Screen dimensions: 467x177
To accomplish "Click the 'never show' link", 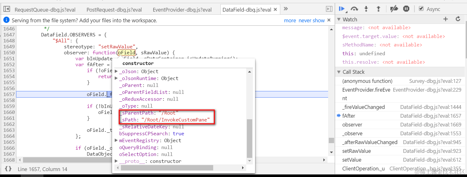I will pyautogui.click(x=312, y=20).
